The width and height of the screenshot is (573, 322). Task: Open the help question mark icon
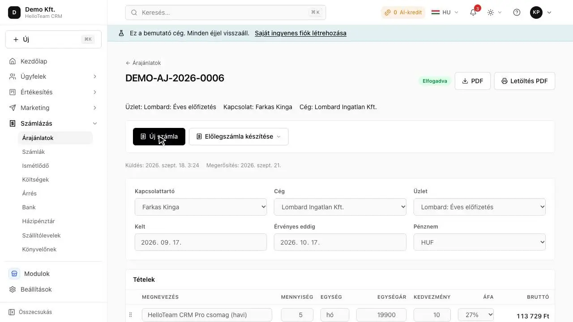517,13
